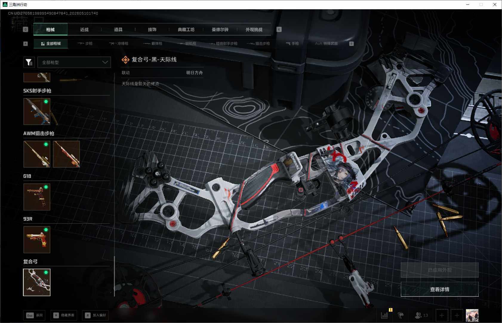
Task: Open the bar chart statistics icon
Action: 384,315
